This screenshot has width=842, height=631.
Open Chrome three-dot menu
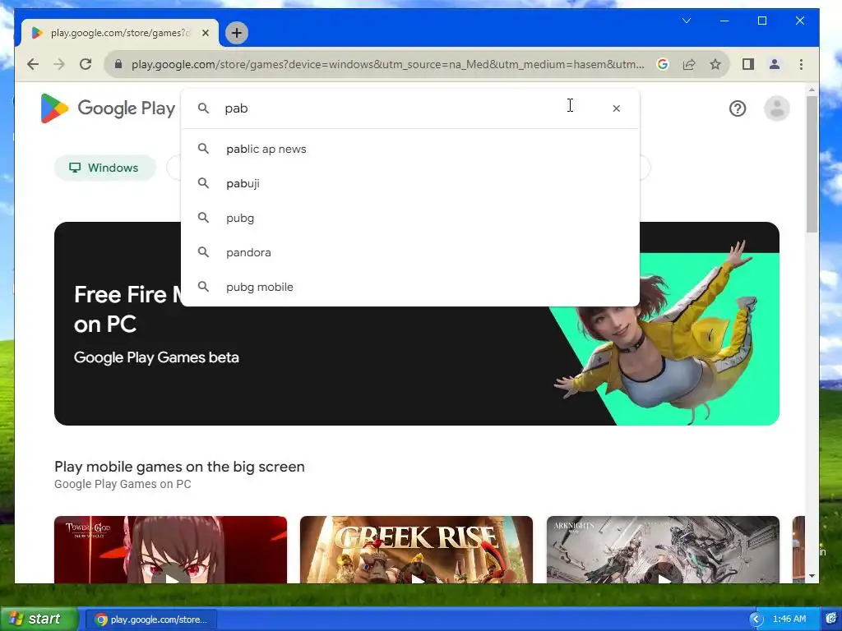coord(801,64)
